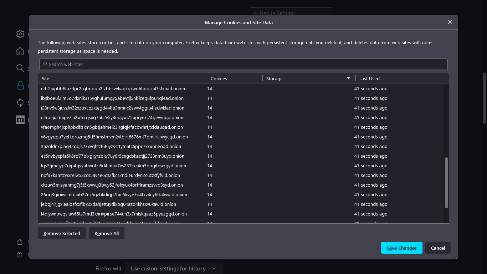
Task: Open Home settings via the house icon
Action: point(20,51)
